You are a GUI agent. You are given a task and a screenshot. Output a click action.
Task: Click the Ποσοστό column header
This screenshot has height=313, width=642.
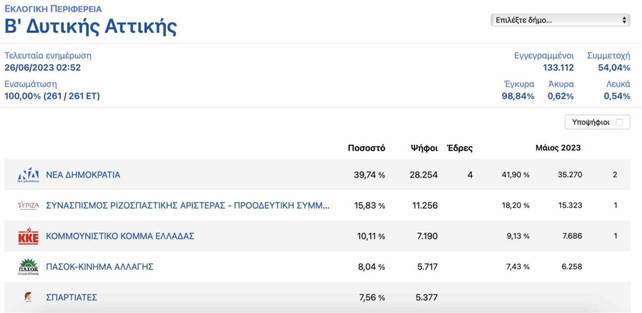(x=366, y=148)
